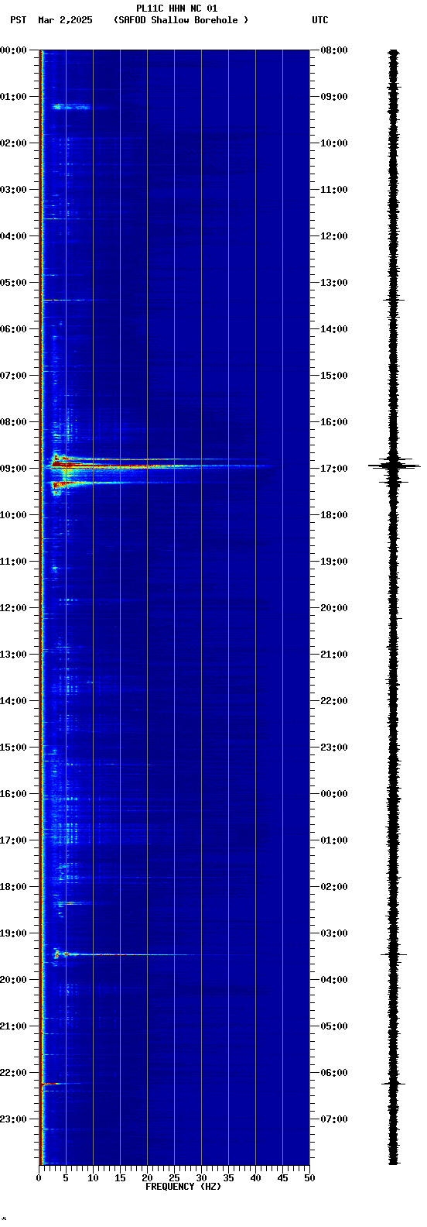Click the 22:00 PST time label

tap(14, 1073)
